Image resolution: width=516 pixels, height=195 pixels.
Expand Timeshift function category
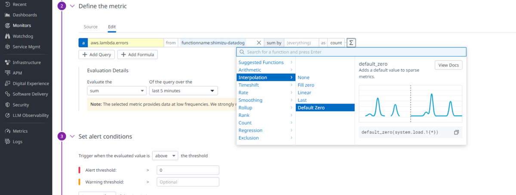(266, 85)
